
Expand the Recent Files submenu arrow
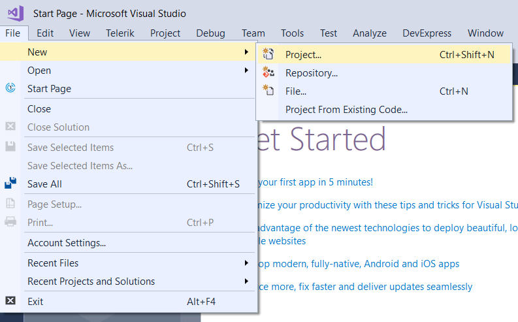pyautogui.click(x=246, y=263)
